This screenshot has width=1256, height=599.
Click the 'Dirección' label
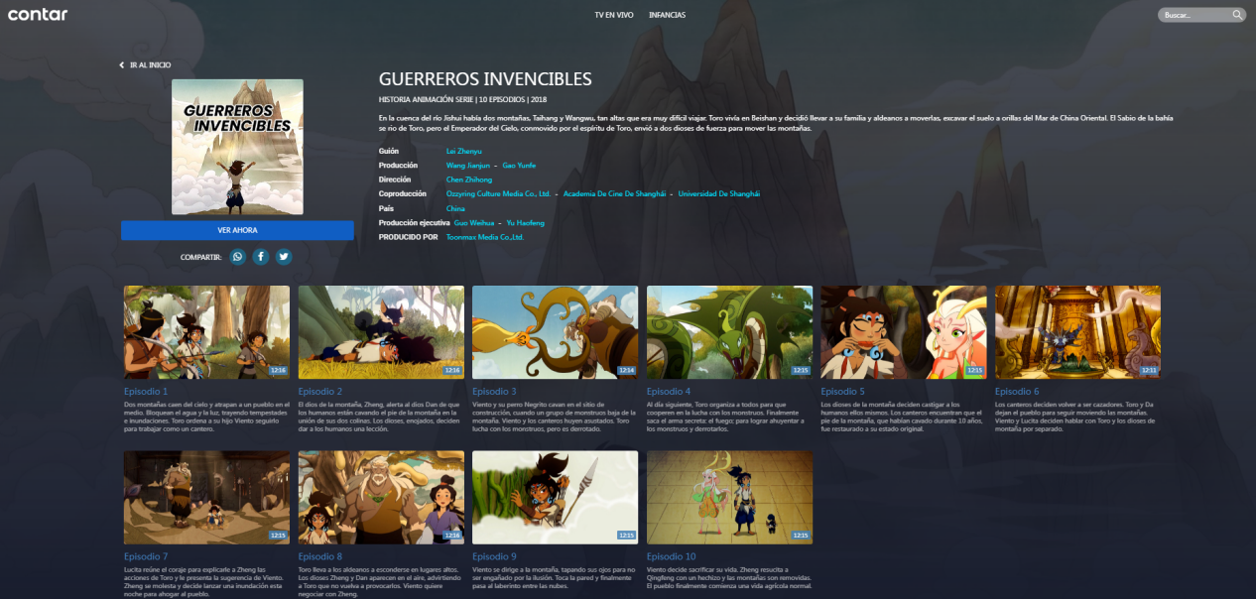click(395, 180)
